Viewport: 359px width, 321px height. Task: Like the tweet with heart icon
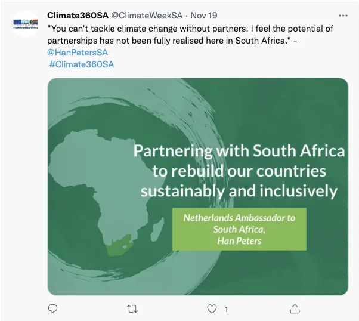tap(211, 308)
